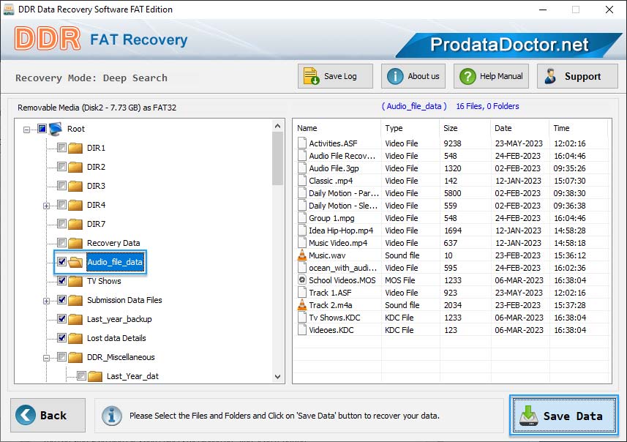Screen dimensions: 627x442
Task: Click the Recovery Data folder icon
Action: tap(75, 243)
